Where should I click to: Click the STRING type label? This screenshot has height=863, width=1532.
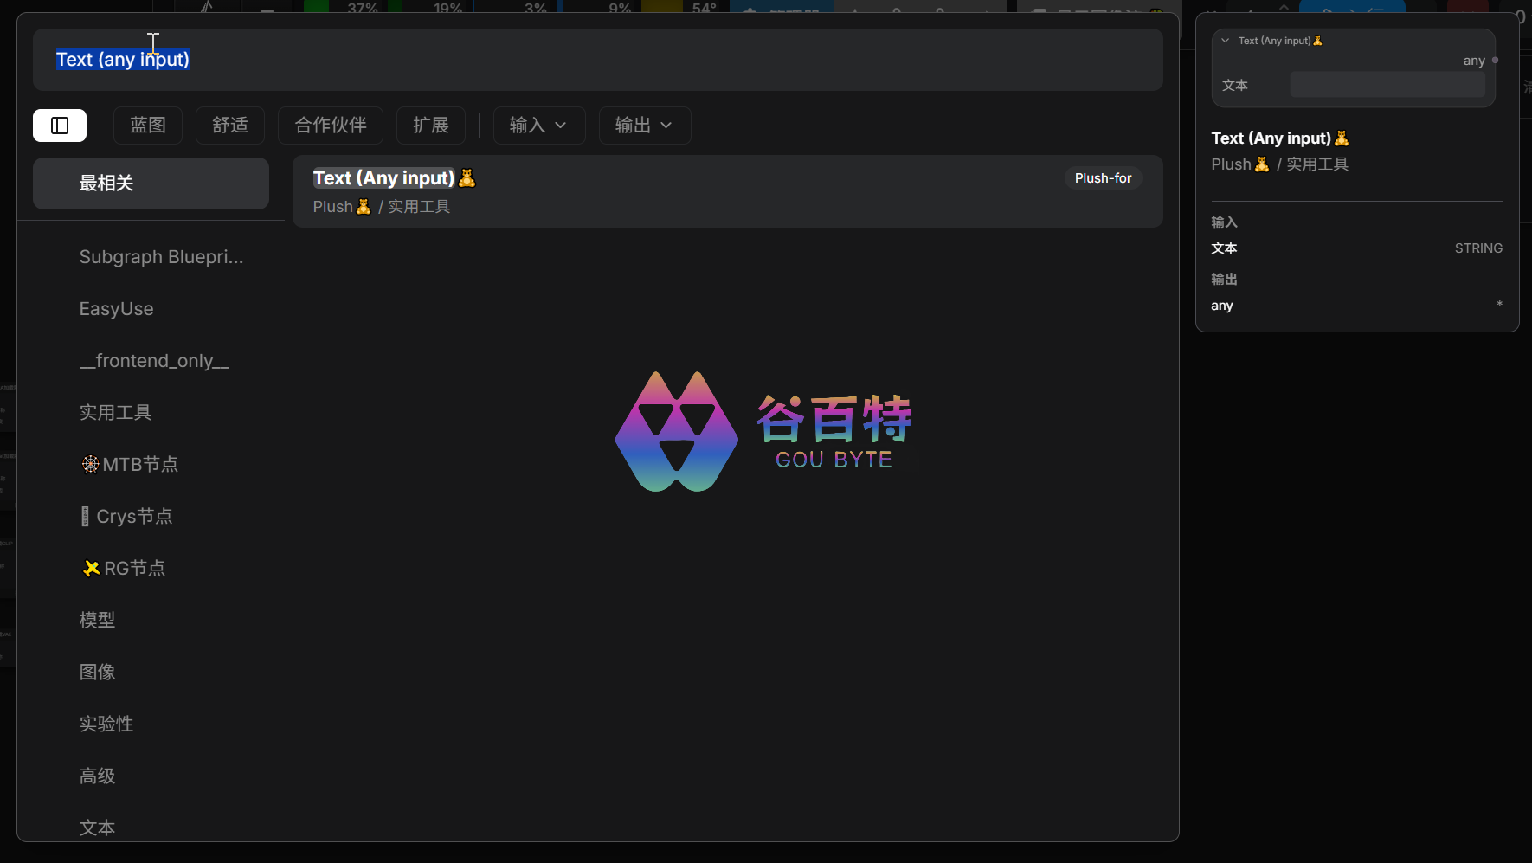click(1478, 248)
